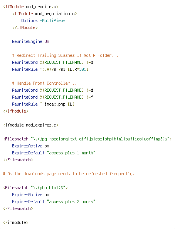Click the RewriteRule index.php line
Screen dimensions: 175x229
click(x=43, y=104)
